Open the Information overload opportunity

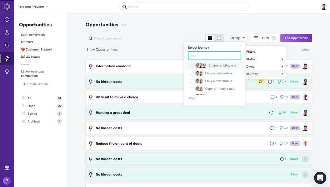click(113, 66)
